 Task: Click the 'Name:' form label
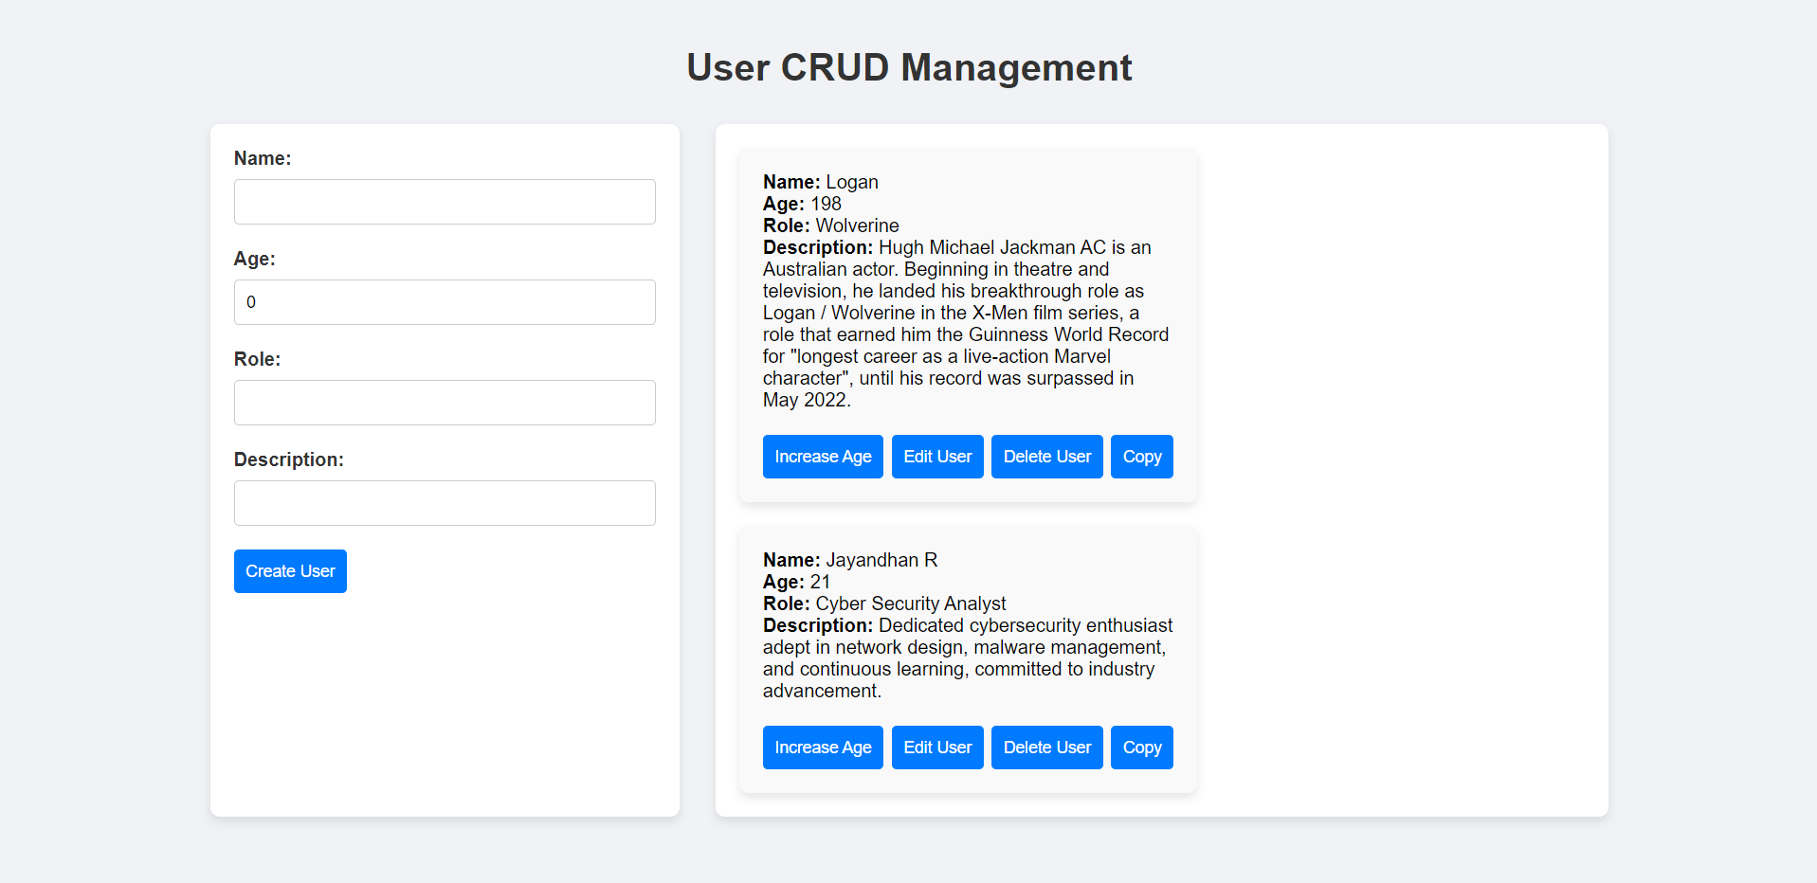tap(263, 158)
